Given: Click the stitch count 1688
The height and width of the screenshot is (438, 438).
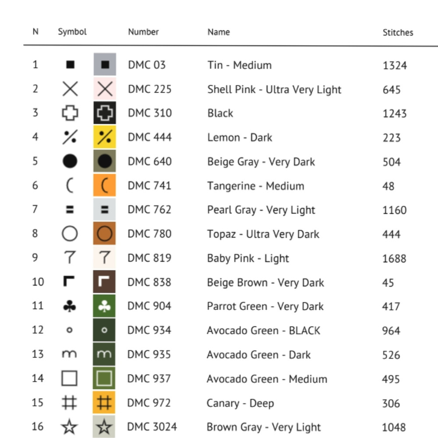Looking at the screenshot, I should pyautogui.click(x=394, y=258).
